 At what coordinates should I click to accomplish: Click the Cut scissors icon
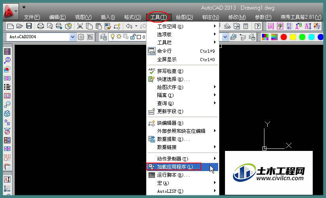(x=80, y=26)
